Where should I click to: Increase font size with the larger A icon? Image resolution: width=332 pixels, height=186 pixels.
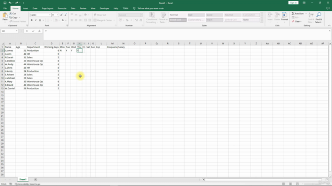61,15
